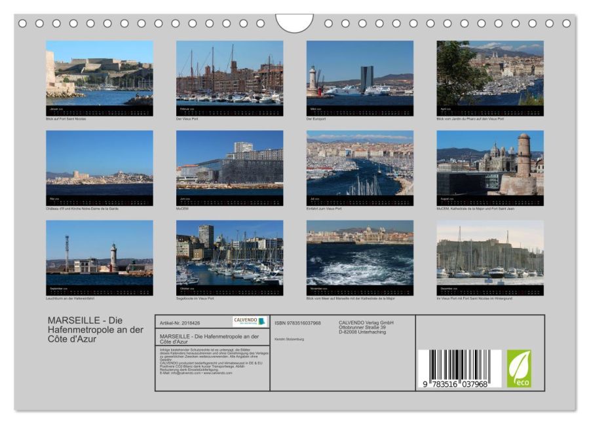Select "ISBN 9783516037968" text
Image resolution: width=589 pixels, height=424 pixels.
[297, 323]
